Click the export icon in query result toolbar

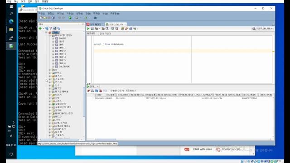click(97, 91)
